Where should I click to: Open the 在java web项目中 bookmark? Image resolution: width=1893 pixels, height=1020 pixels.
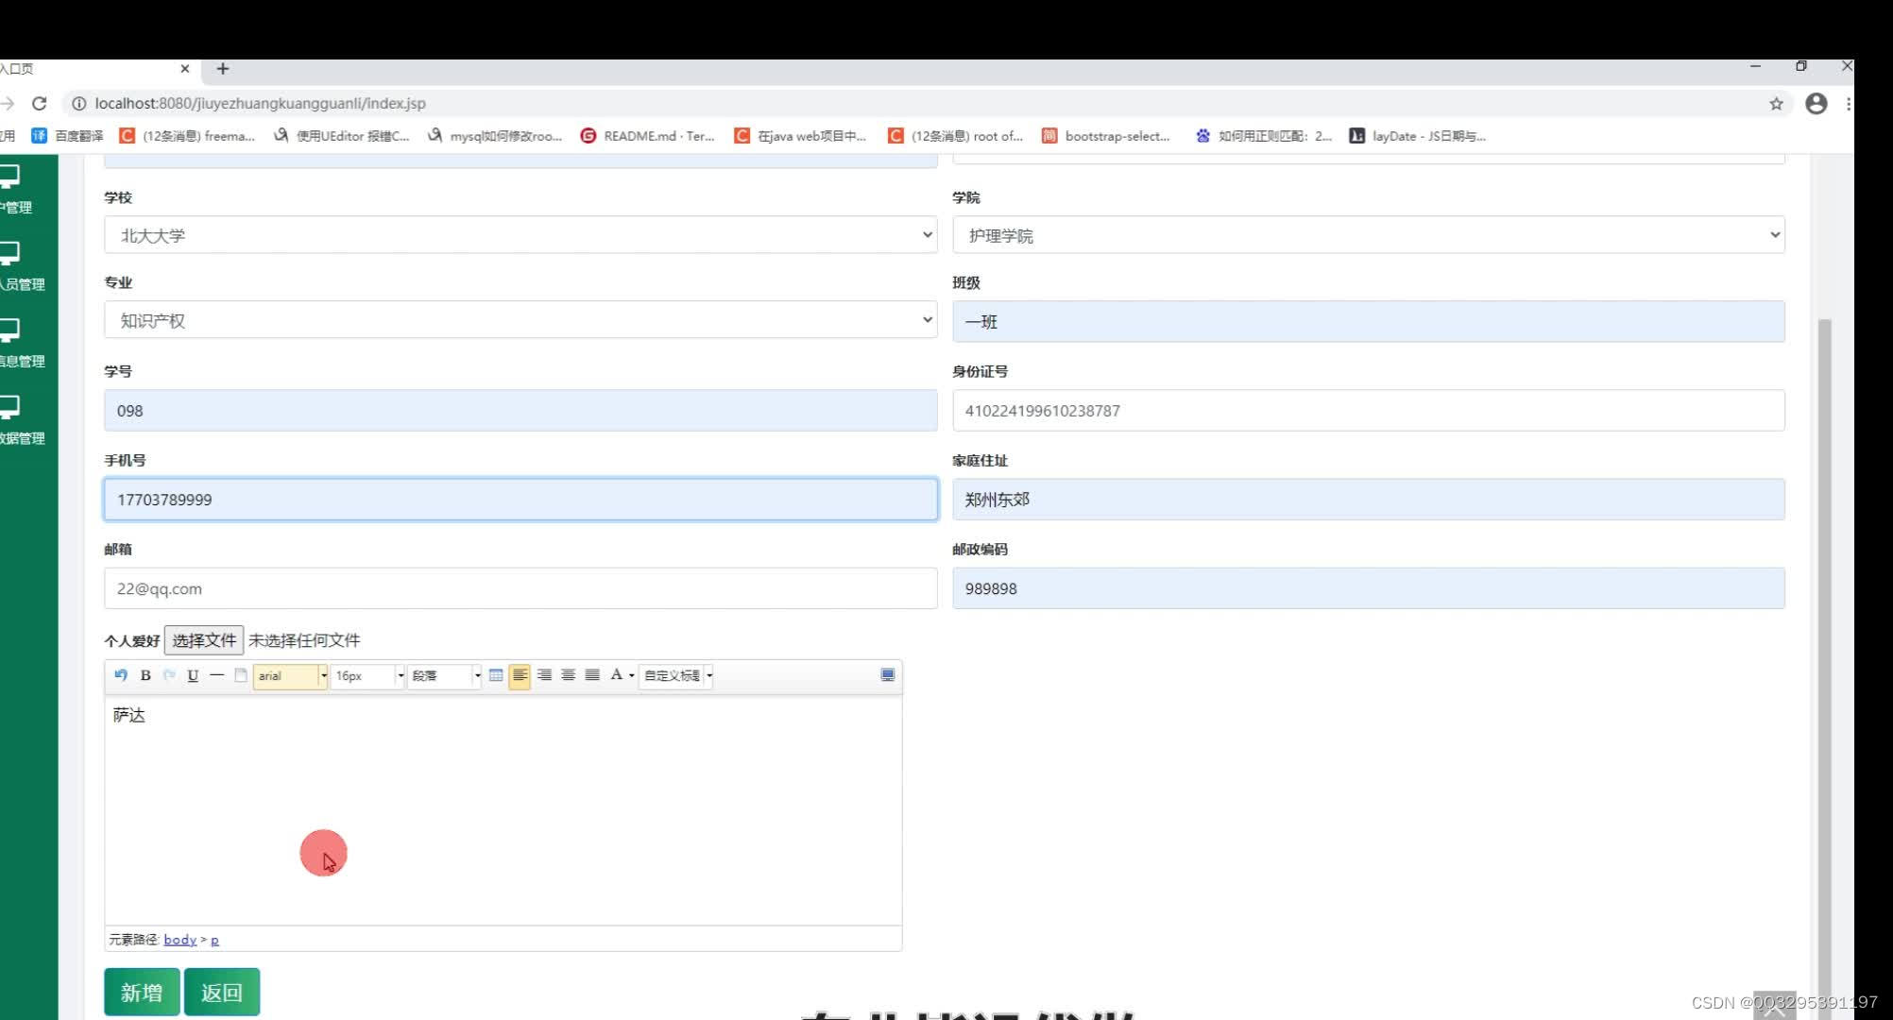click(800, 136)
